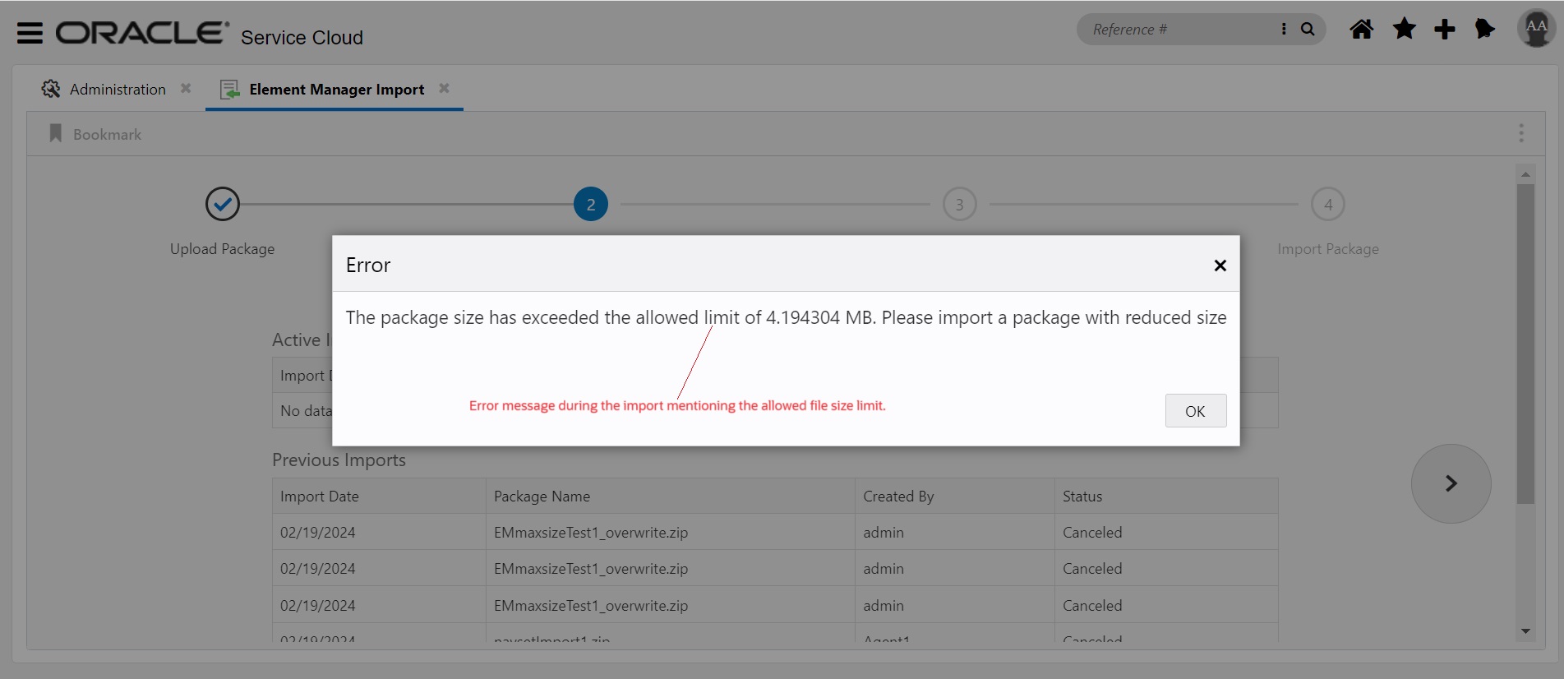Select the Element Manager Import tab
This screenshot has height=679, width=1564.
click(337, 89)
